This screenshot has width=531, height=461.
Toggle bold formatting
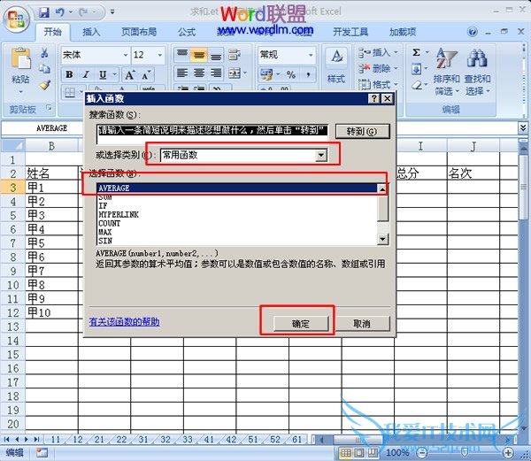pyautogui.click(x=69, y=74)
